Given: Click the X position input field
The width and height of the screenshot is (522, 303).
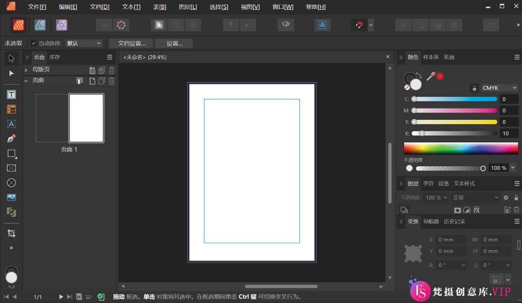Looking at the screenshot, I should click(452, 240).
